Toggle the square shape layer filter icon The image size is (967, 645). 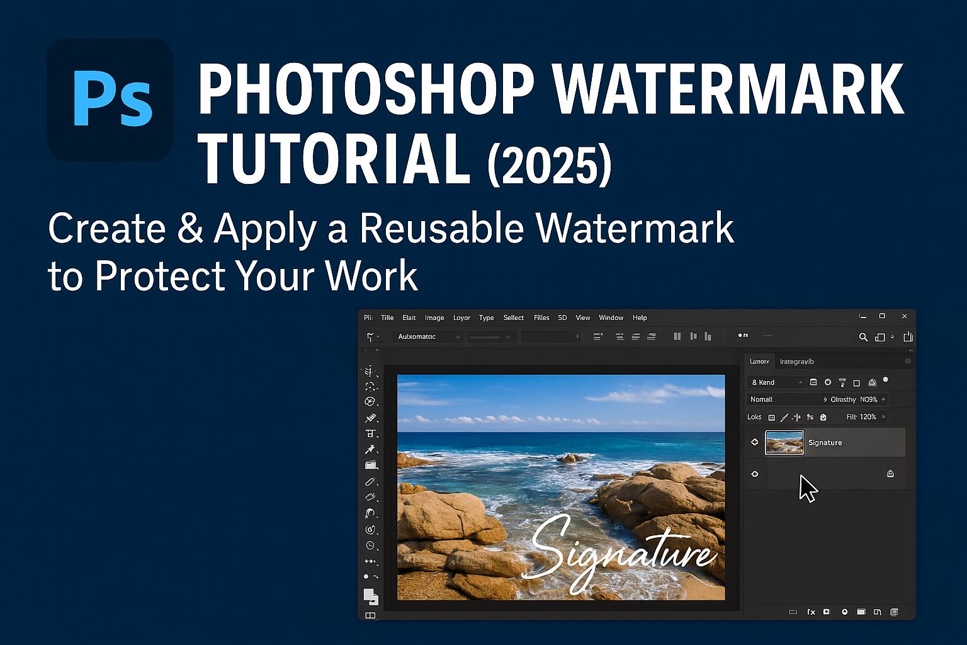click(x=856, y=383)
